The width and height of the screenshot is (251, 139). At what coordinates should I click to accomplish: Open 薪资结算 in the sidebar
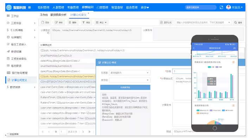coord(16,51)
